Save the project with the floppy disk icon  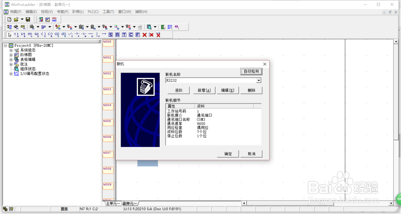[28, 19]
